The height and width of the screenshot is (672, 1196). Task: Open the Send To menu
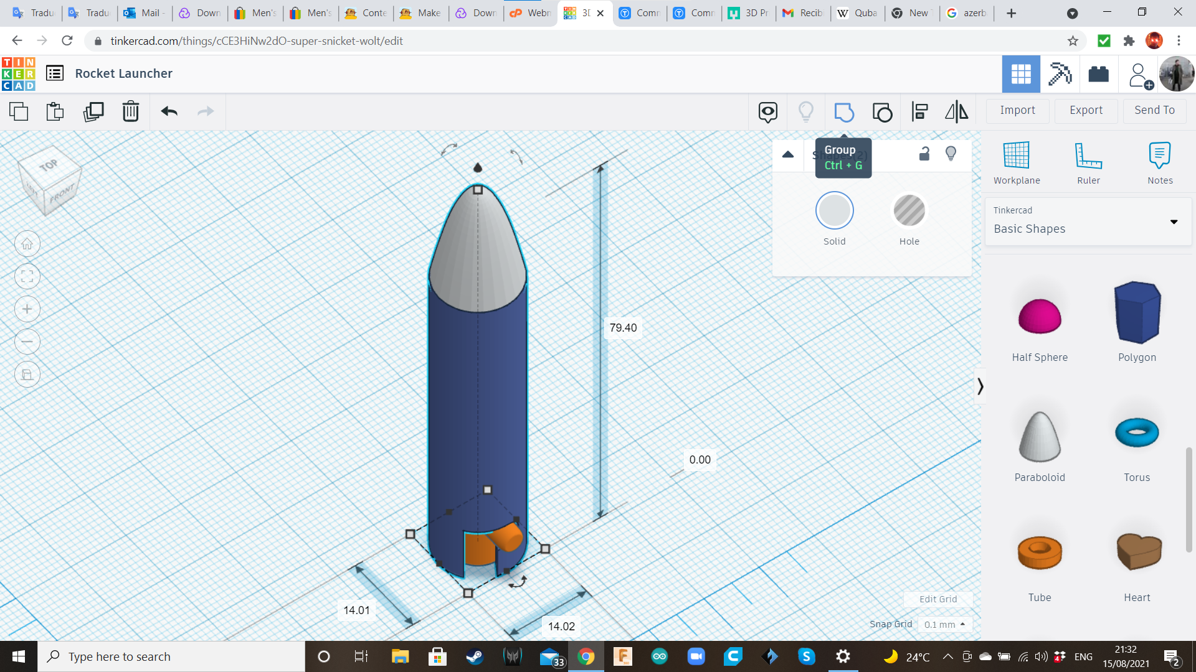point(1154,110)
